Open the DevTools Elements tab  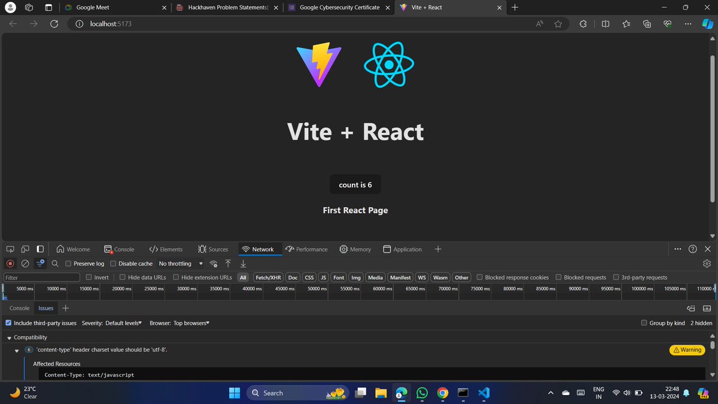pos(166,249)
